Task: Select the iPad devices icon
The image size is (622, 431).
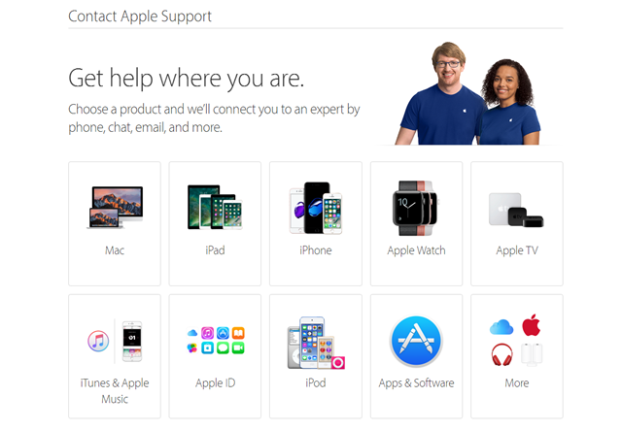Action: click(x=215, y=207)
